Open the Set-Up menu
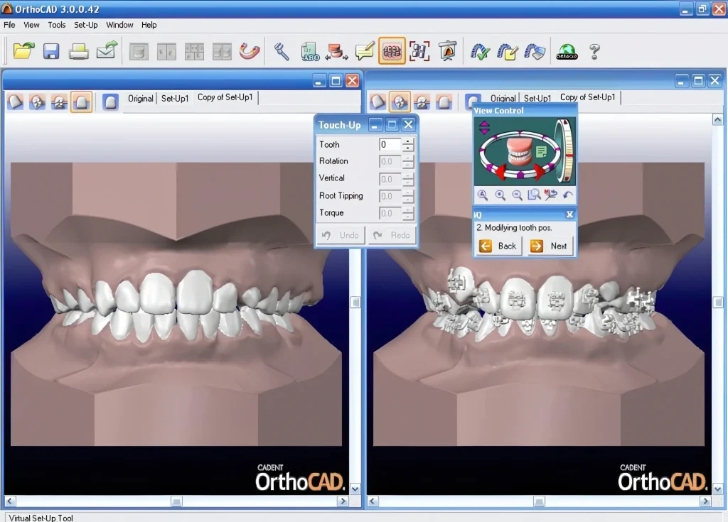Viewport: 728px width, 522px height. (86, 25)
